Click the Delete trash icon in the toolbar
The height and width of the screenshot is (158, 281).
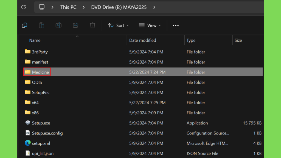(92, 26)
